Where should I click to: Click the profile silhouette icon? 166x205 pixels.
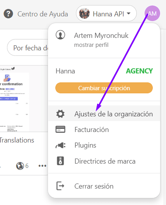pos(60,35)
